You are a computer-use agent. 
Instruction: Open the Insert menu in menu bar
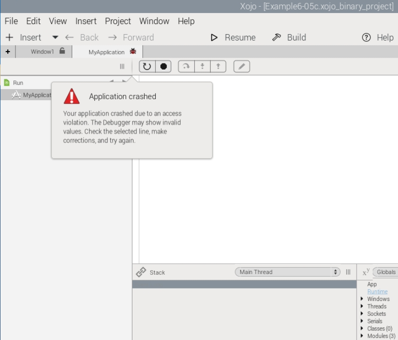86,21
